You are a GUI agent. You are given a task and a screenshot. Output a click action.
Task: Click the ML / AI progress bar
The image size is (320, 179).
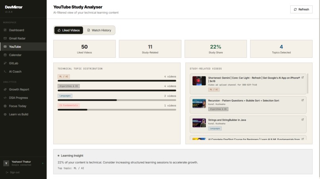[117, 81]
